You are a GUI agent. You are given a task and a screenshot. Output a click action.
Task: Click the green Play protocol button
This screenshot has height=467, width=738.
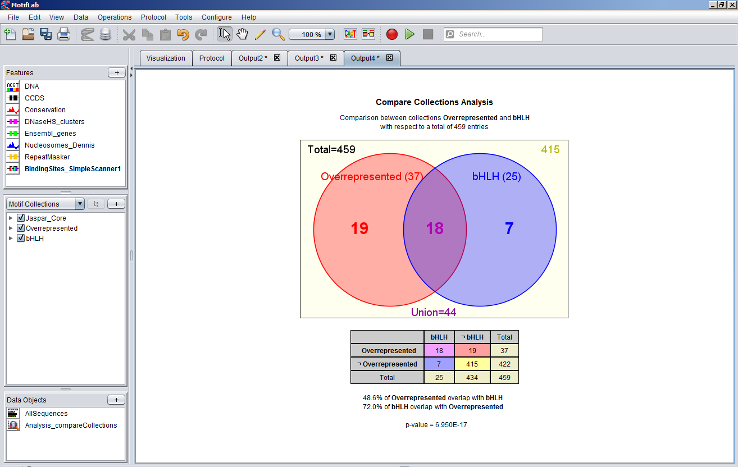click(410, 34)
